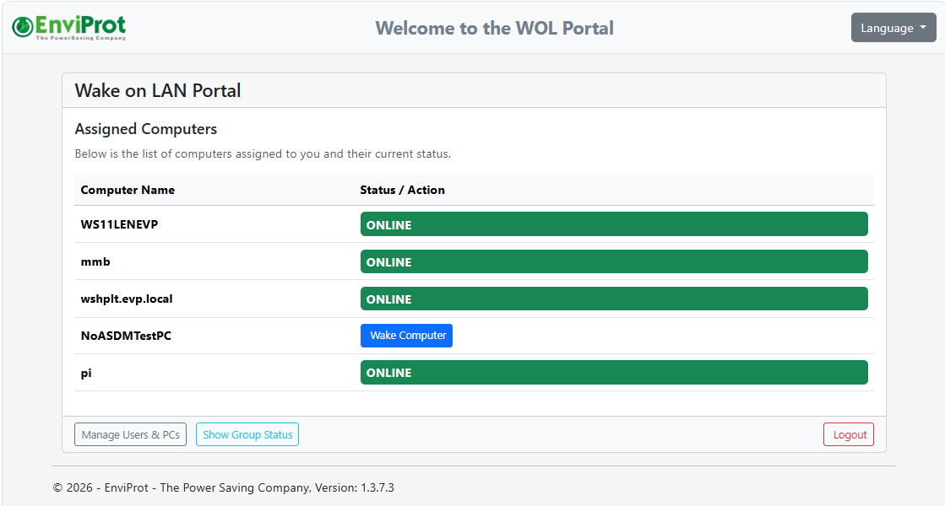The image size is (945, 506).
Task: Click Welcome to the WOL Portal title
Action: pyautogui.click(x=494, y=28)
